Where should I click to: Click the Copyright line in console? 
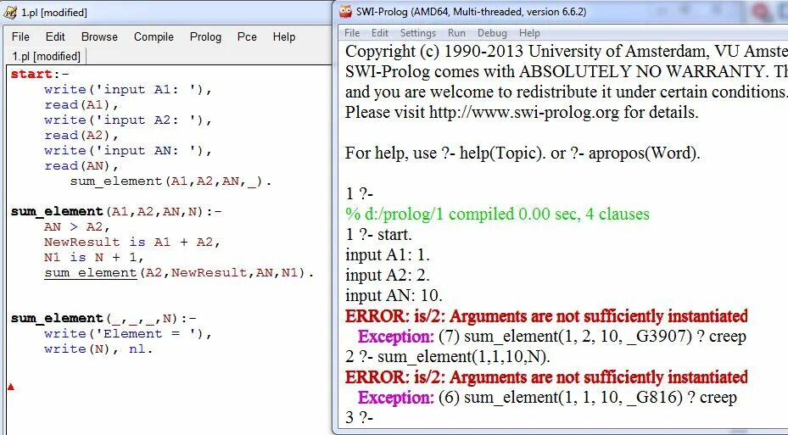point(567,51)
